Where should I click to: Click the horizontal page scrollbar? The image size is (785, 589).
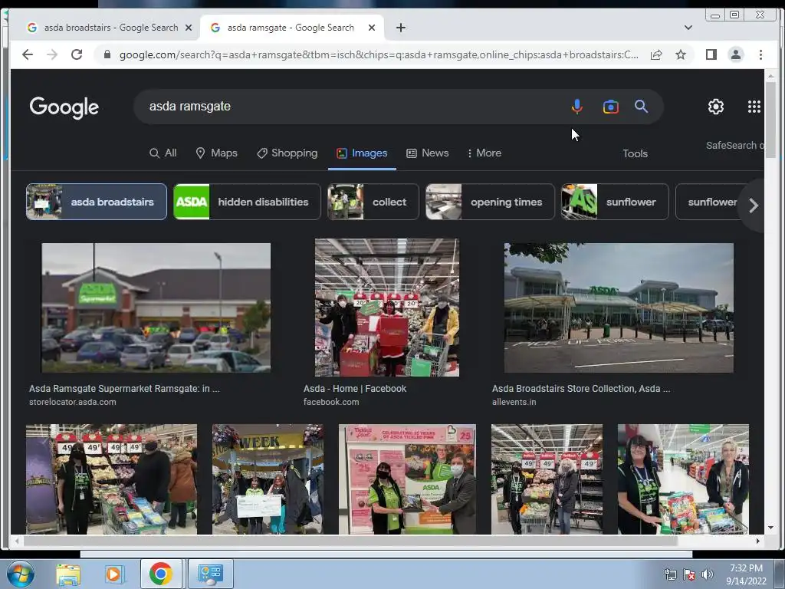pyautogui.click(x=350, y=541)
